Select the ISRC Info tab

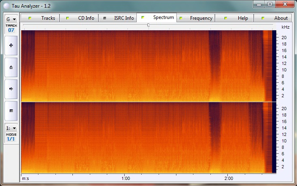pyautogui.click(x=119, y=18)
